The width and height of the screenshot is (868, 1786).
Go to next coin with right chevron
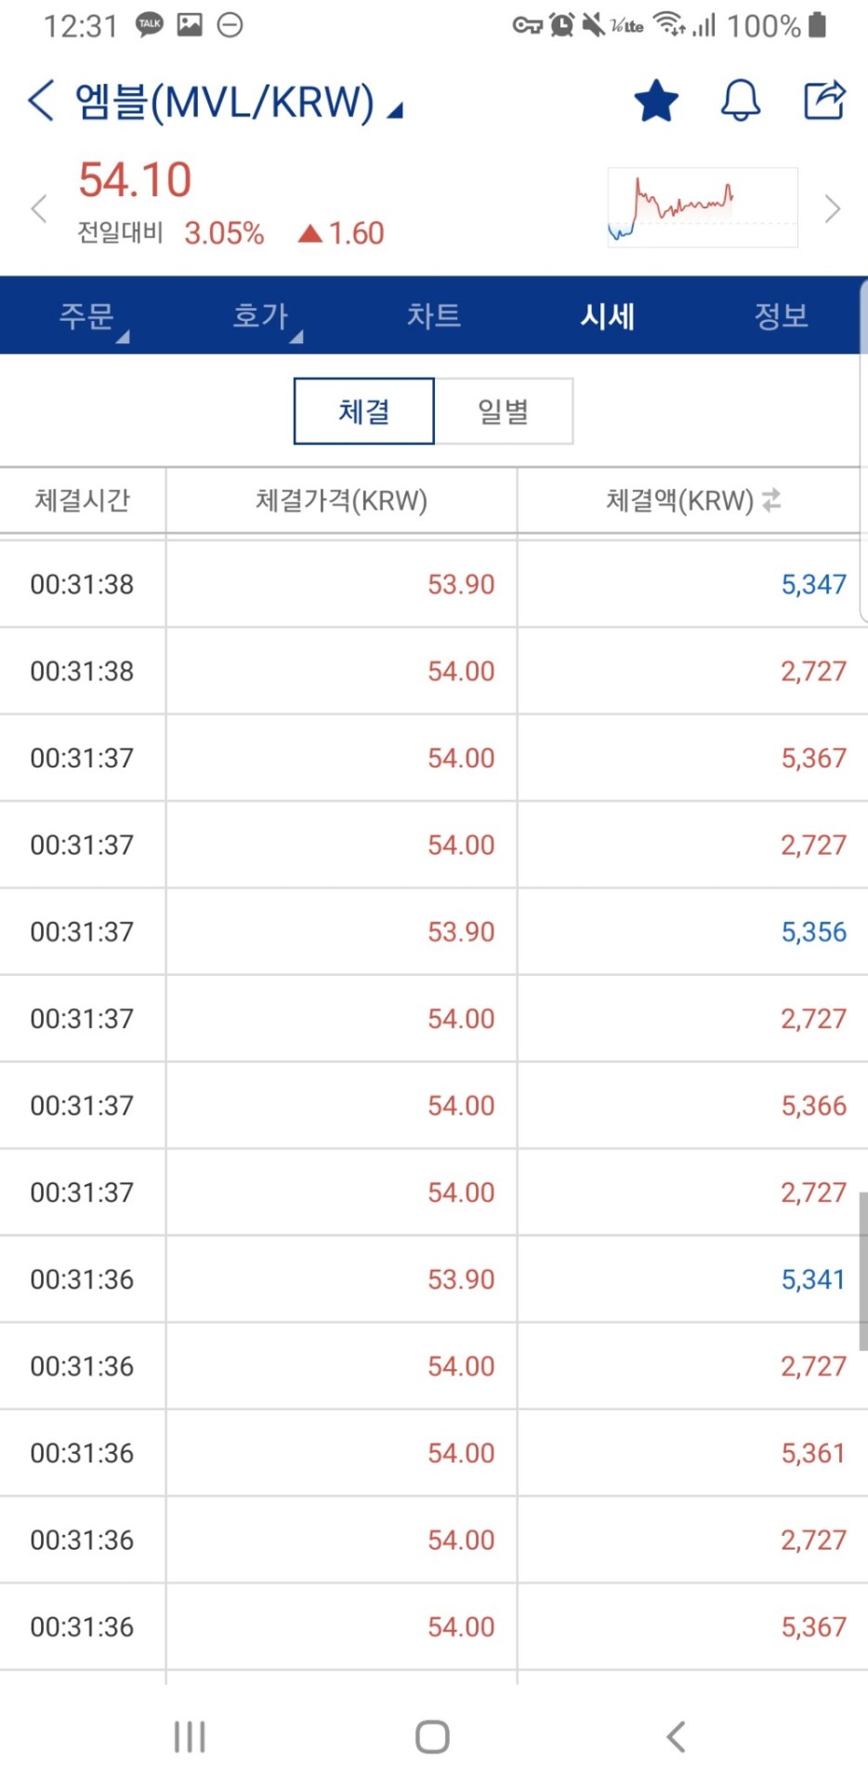coord(832,208)
